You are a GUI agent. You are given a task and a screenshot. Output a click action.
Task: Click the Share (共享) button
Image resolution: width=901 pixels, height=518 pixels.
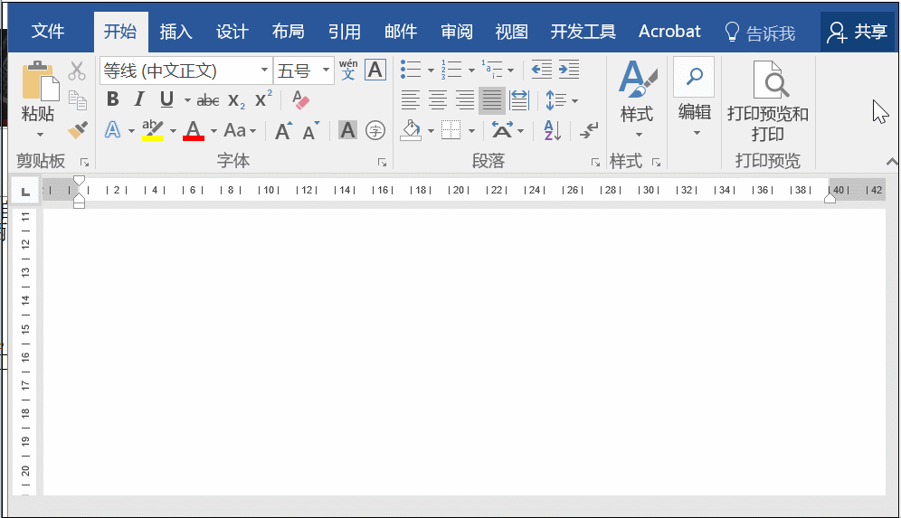tap(858, 32)
